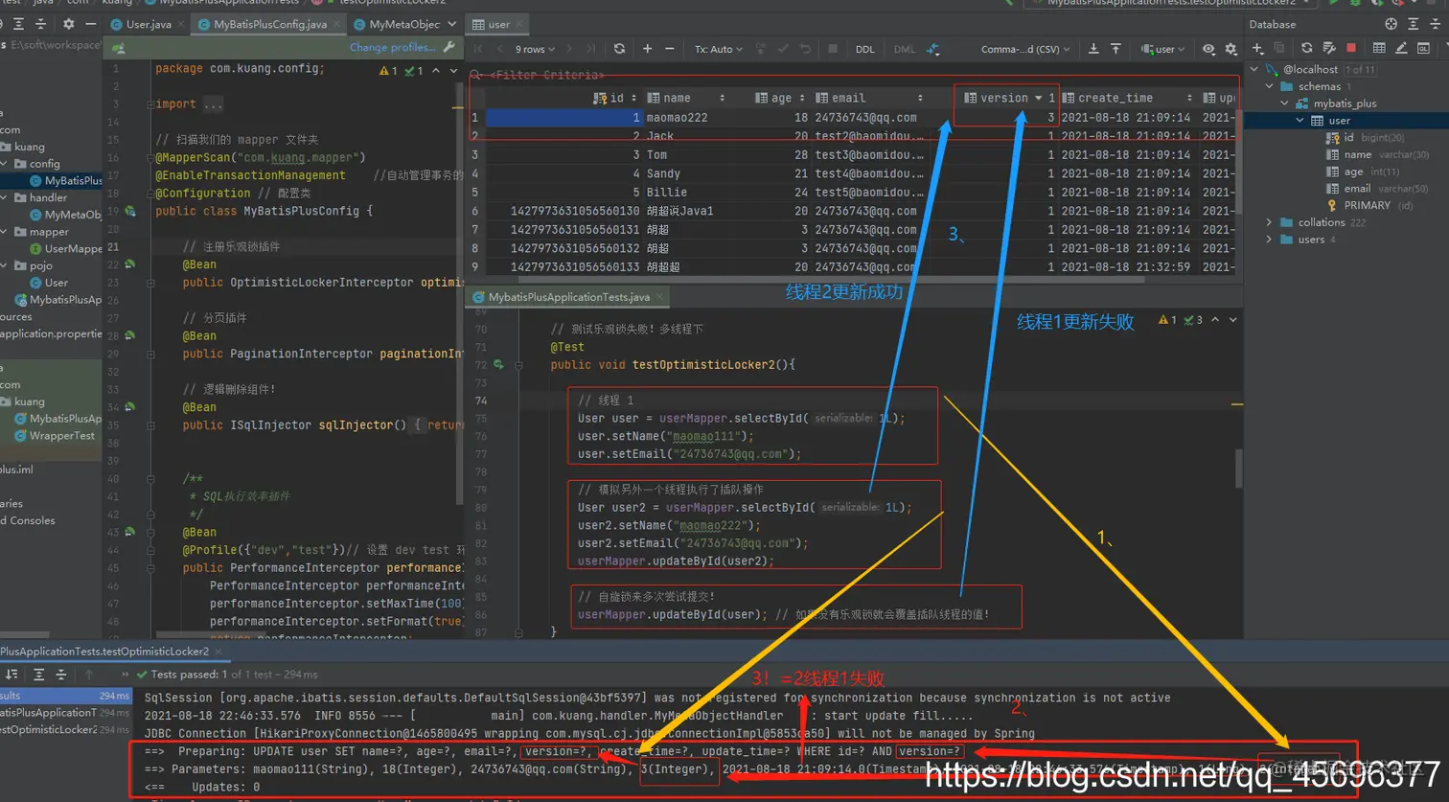This screenshot has width=1449, height=802.
Task: Click the compare data icon near DML
Action: (x=932, y=49)
